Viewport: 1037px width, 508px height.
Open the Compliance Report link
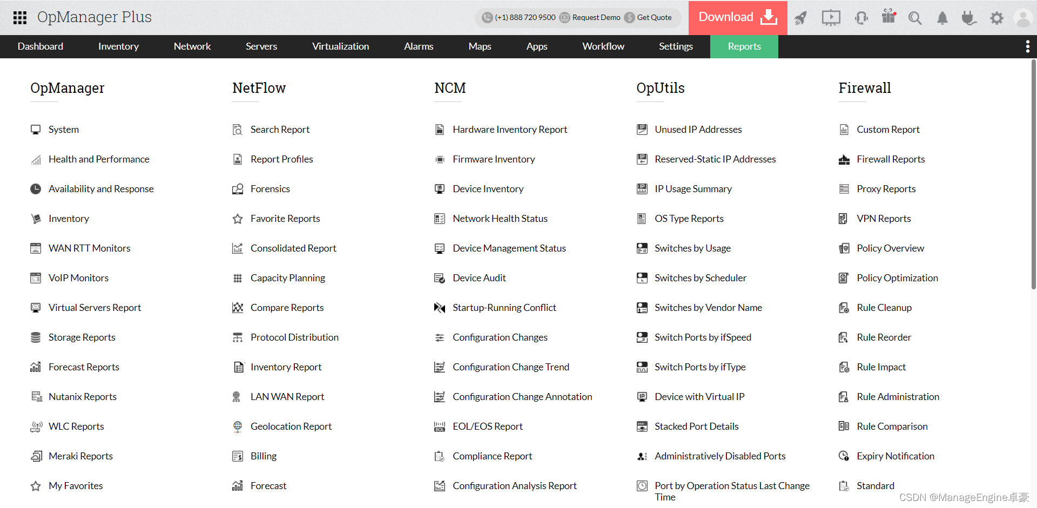tap(492, 456)
